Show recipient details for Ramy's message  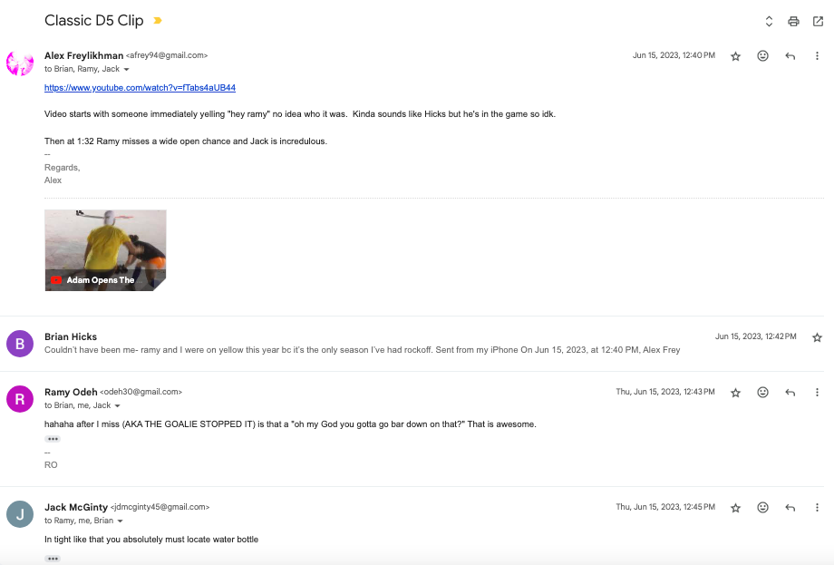118,405
